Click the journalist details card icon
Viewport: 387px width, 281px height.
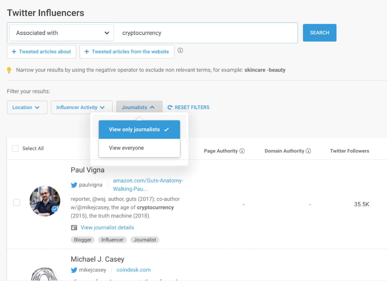tap(74, 228)
